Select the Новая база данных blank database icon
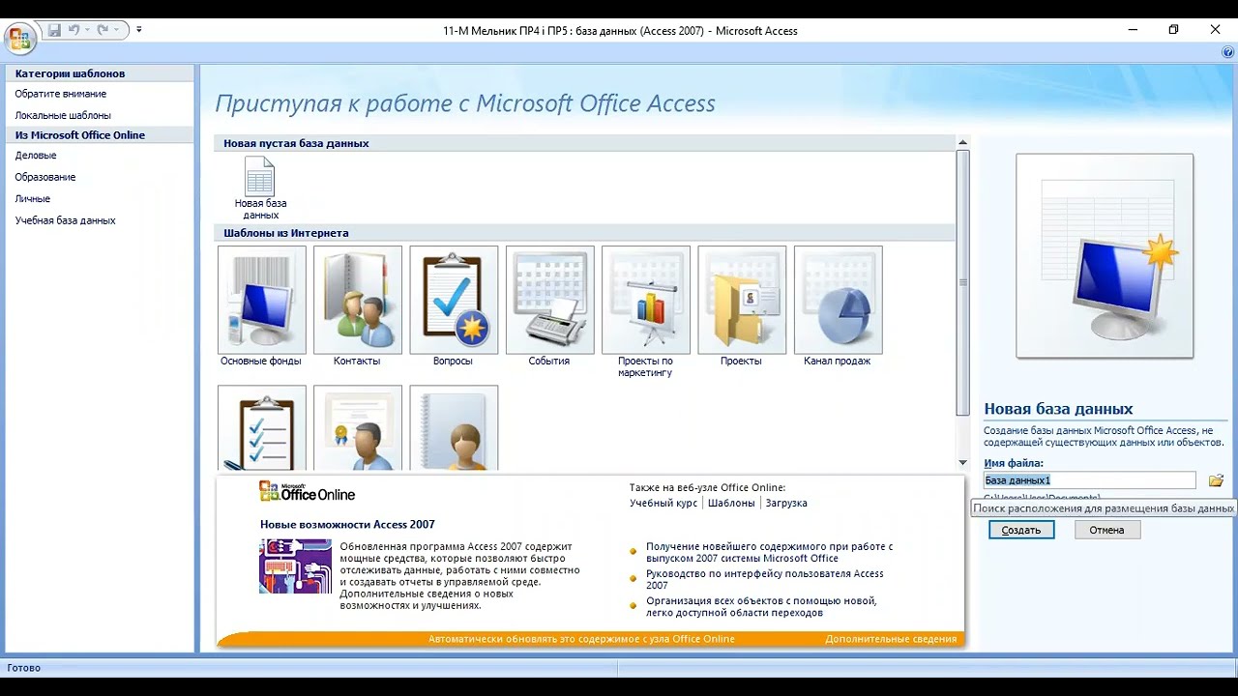The height and width of the screenshot is (696, 1238). 260,188
